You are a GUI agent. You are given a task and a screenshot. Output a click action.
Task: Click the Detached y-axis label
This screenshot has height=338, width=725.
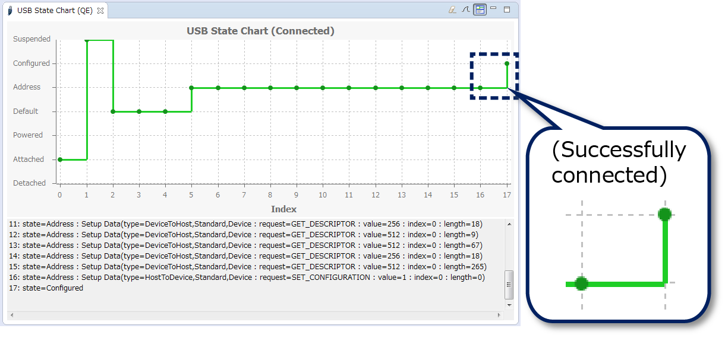[29, 183]
